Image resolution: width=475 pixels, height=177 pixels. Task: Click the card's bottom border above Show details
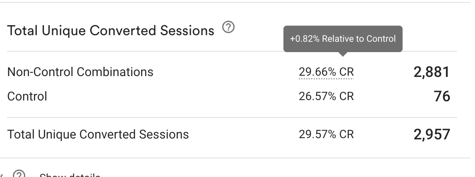pos(237,158)
